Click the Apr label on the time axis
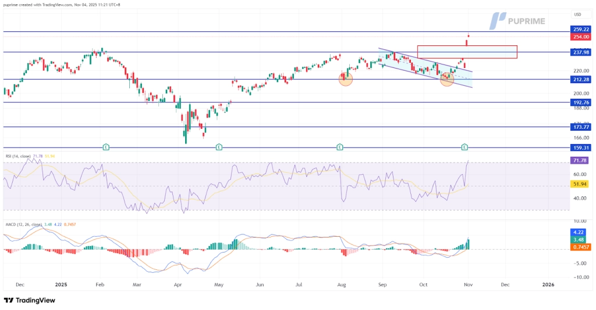596x310 pixels. coord(178,284)
